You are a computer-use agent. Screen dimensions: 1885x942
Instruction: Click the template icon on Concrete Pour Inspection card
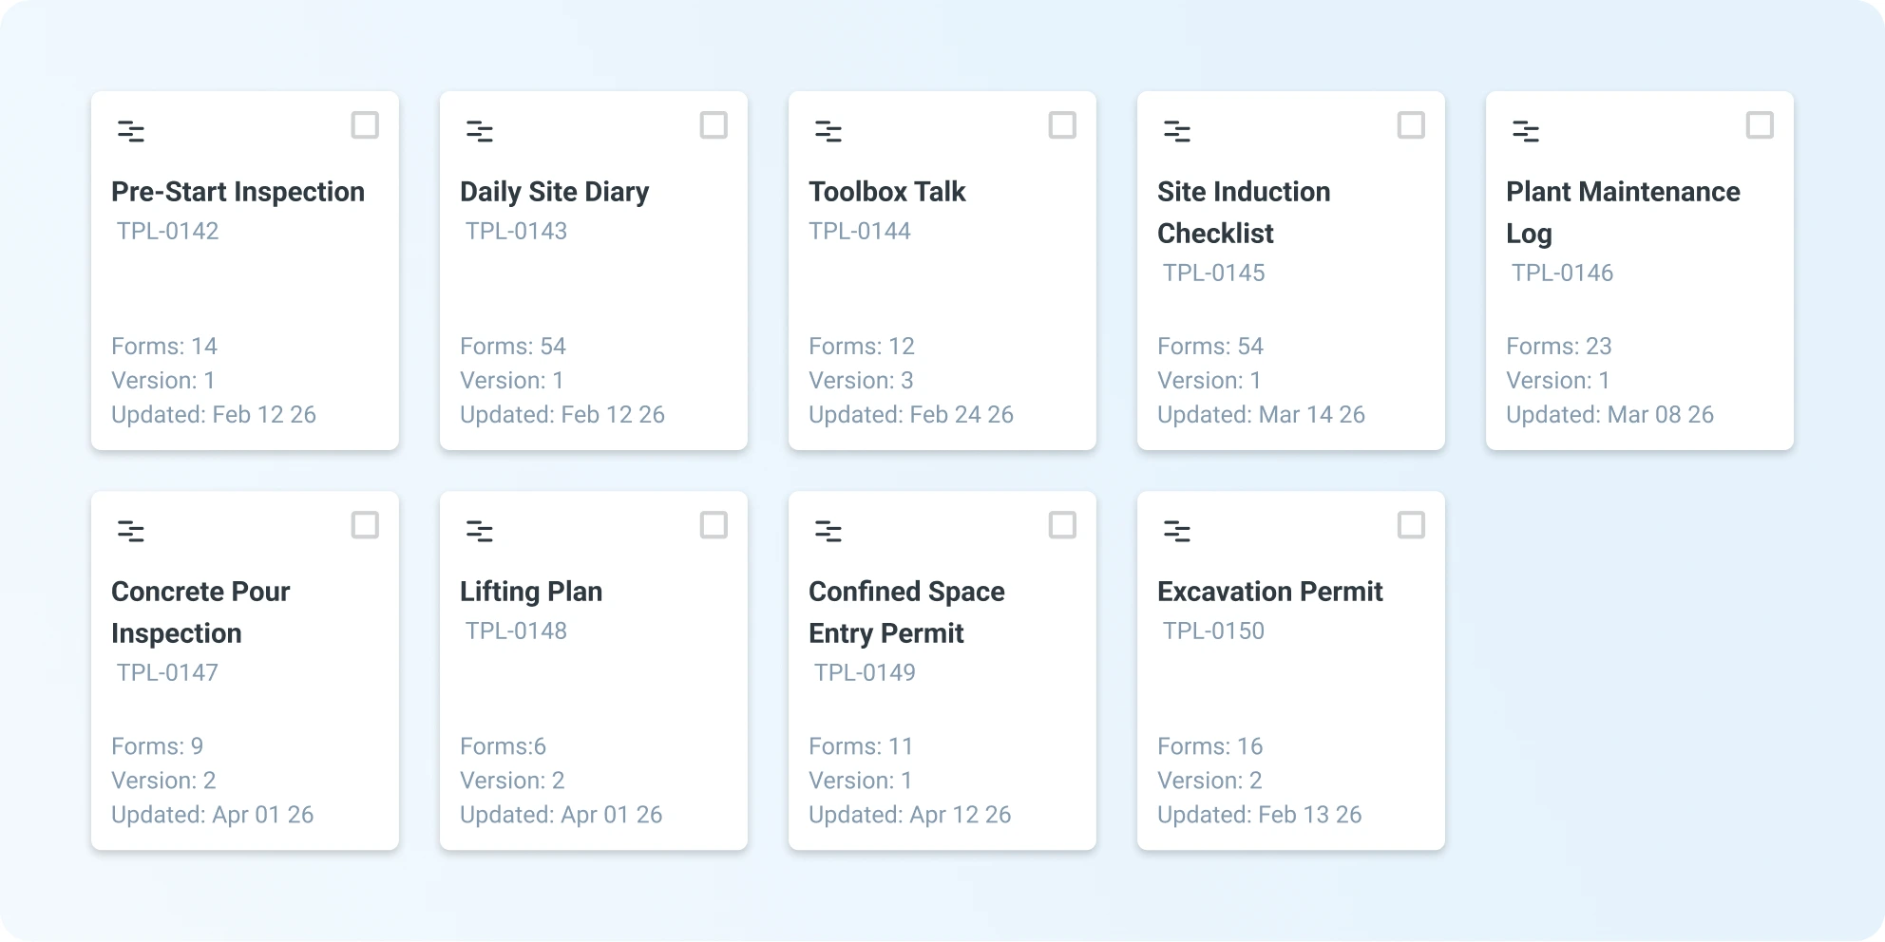click(131, 532)
